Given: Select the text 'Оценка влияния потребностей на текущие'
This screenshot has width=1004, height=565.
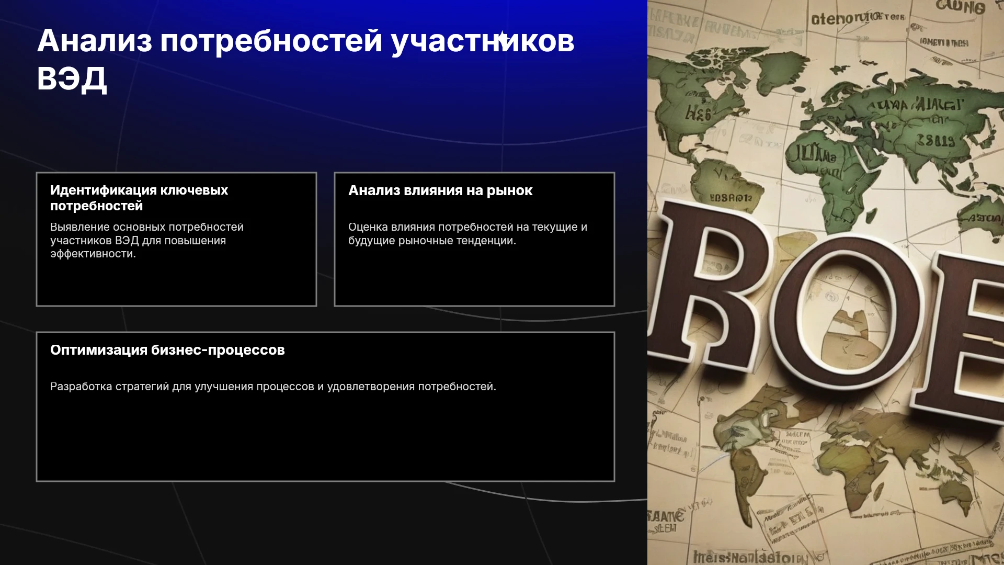Looking at the screenshot, I should (x=463, y=227).
